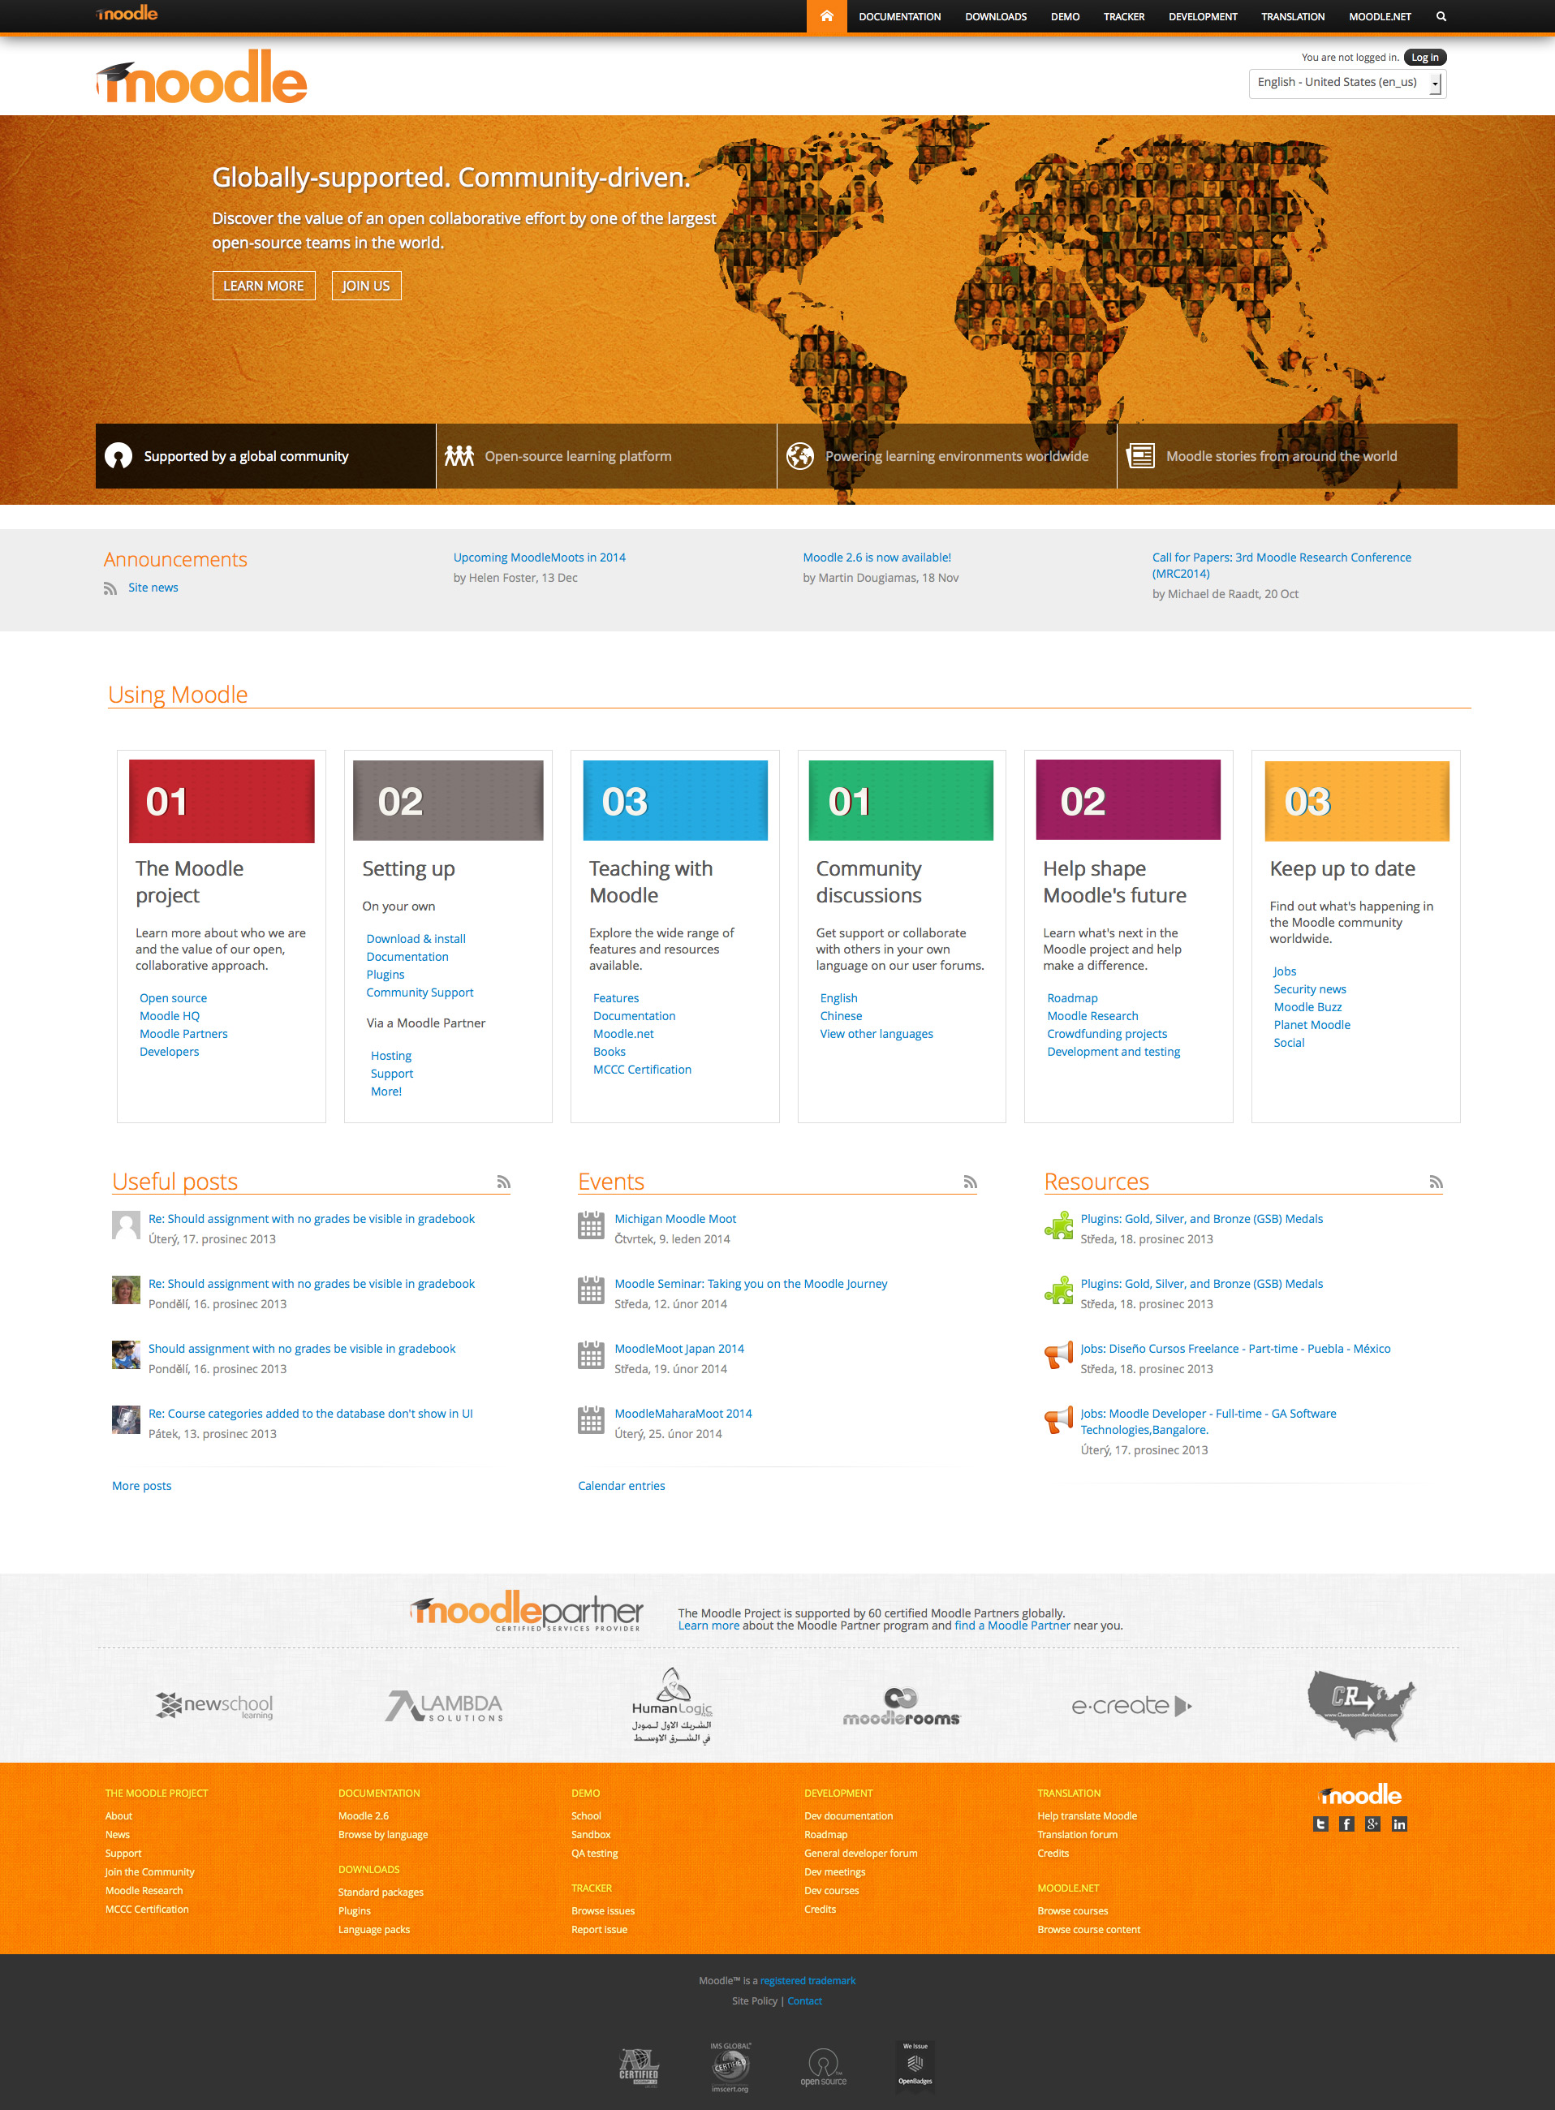
Task: Open Translation in the top menu
Action: pos(1292,17)
